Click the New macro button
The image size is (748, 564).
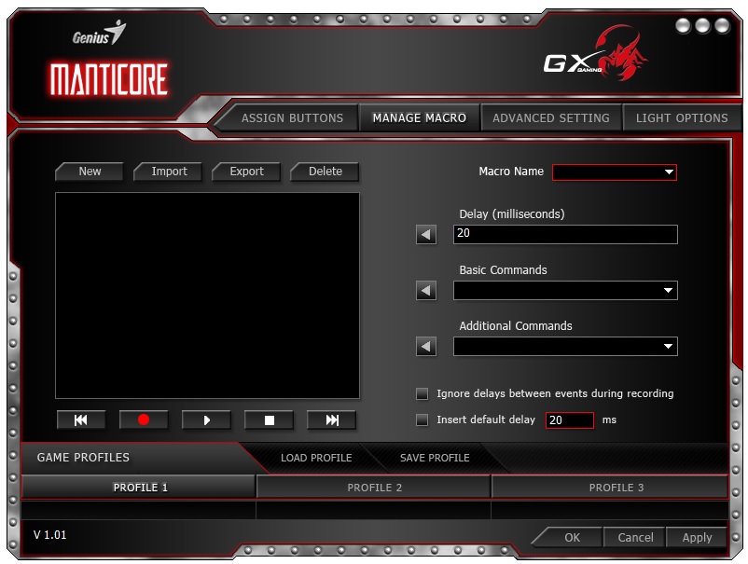pyautogui.click(x=90, y=172)
